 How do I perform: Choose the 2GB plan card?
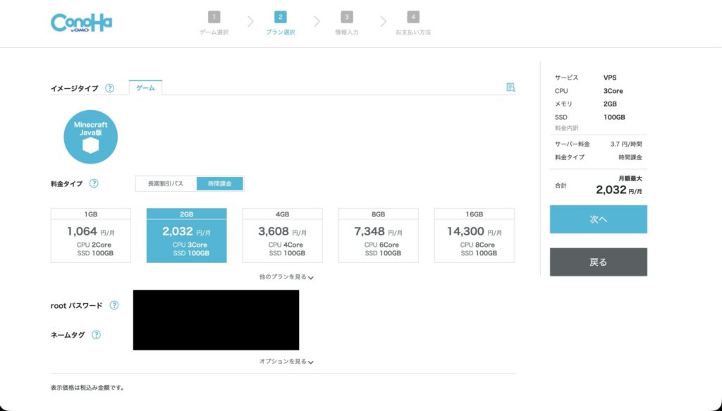tap(186, 235)
